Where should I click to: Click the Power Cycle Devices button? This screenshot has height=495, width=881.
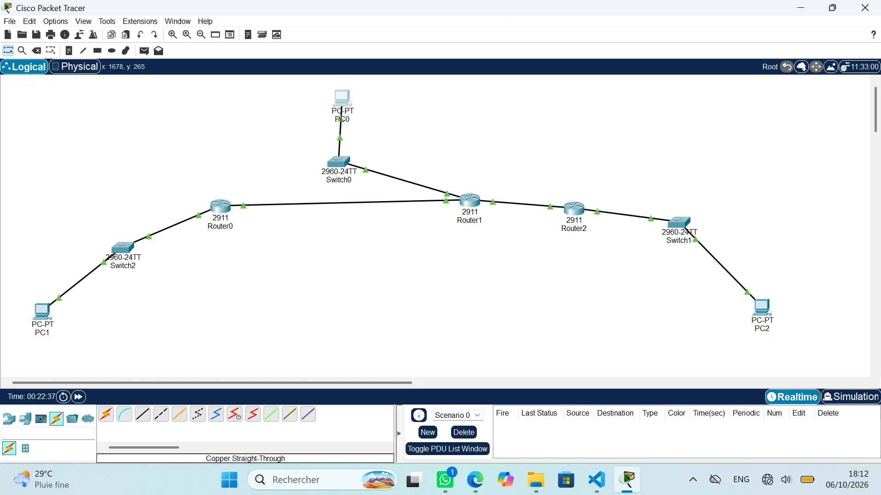click(63, 397)
